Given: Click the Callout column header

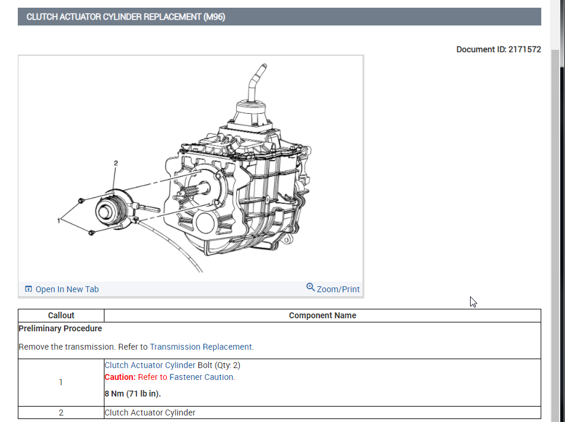Looking at the screenshot, I should point(61,315).
